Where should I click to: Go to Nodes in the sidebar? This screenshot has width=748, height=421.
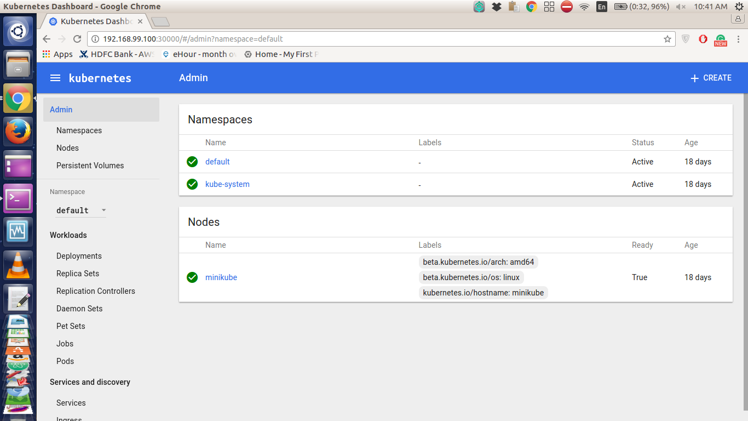(x=67, y=148)
